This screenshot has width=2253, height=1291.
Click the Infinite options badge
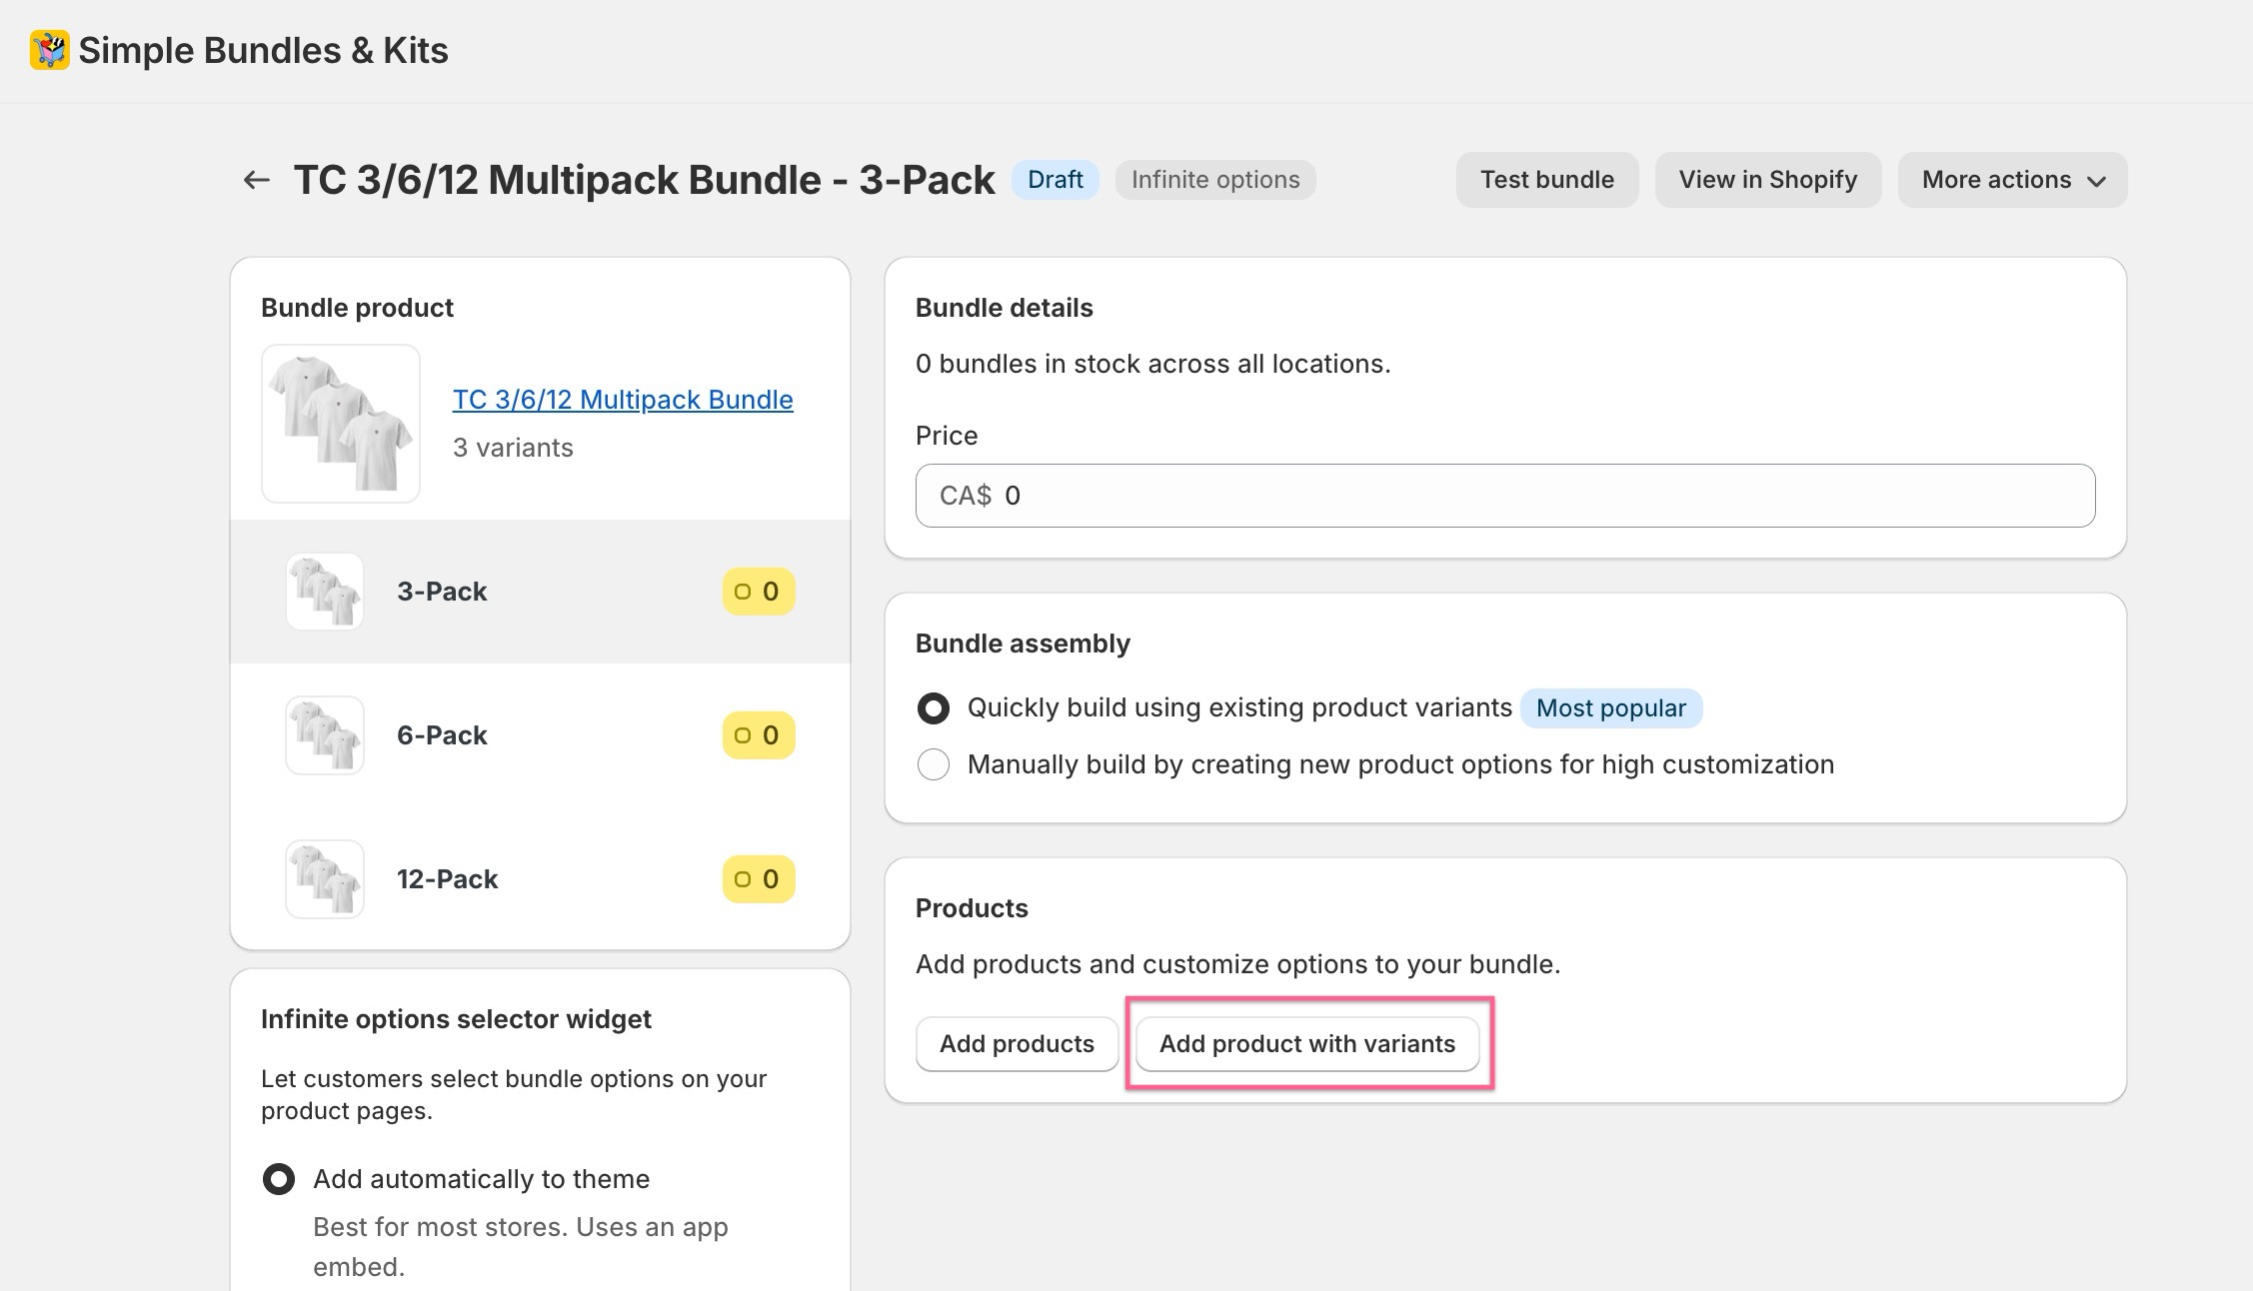click(1215, 180)
